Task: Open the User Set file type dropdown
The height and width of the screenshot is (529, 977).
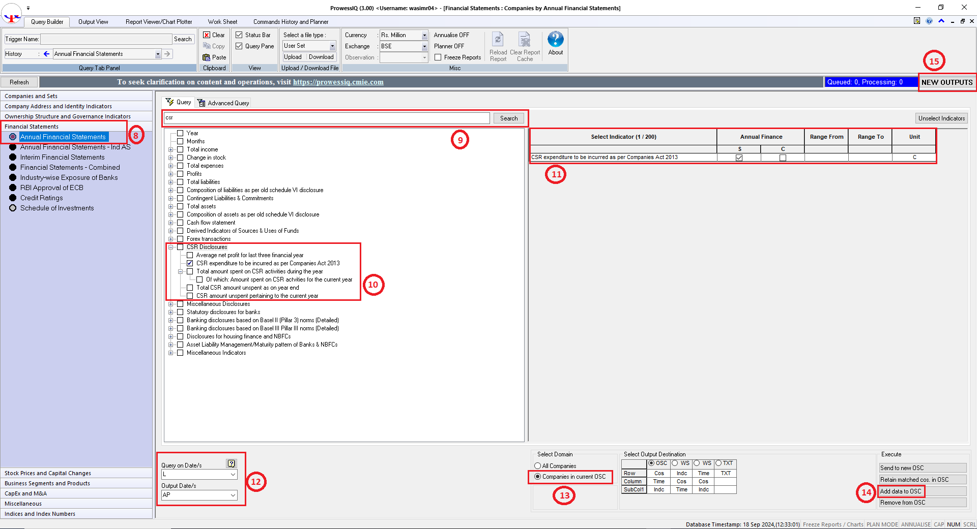Action: click(x=333, y=46)
